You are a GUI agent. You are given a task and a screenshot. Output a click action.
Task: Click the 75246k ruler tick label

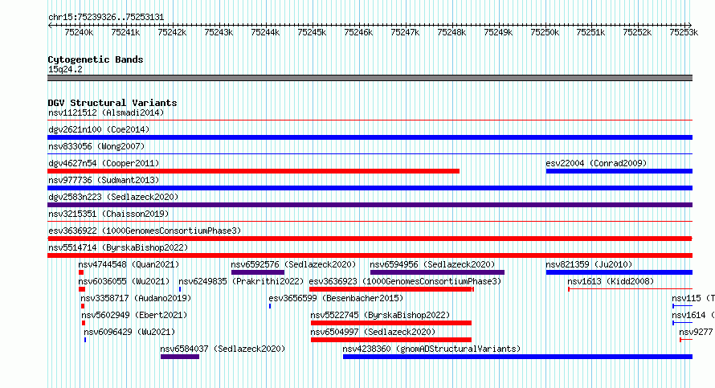[358, 32]
